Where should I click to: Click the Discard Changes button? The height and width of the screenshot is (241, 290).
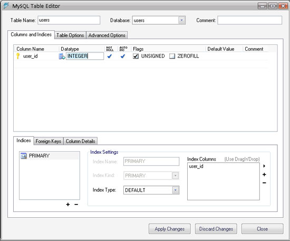[216, 229]
